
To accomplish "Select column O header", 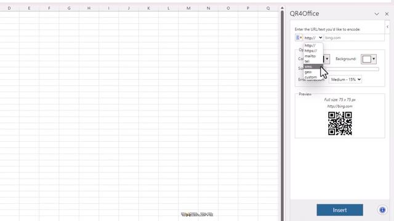I will (x=228, y=8).
